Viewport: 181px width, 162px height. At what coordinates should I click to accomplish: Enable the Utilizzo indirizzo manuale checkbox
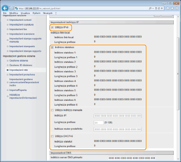pyautogui.click(x=52, y=110)
